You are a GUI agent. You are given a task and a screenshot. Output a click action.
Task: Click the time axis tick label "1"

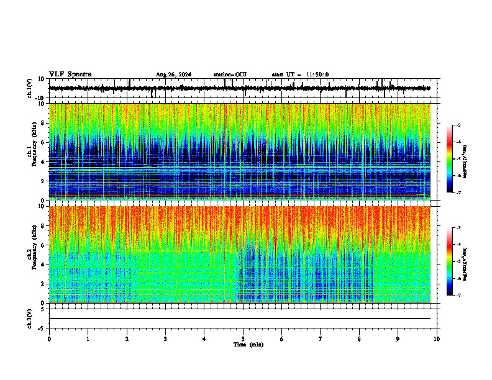pyautogui.click(x=88, y=339)
